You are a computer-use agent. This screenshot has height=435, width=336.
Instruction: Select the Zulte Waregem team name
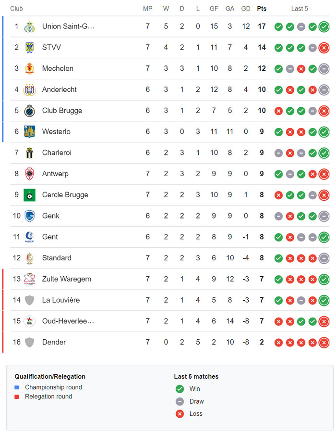coord(66,279)
